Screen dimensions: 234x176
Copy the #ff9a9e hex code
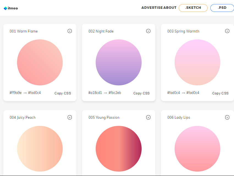pos(16,93)
